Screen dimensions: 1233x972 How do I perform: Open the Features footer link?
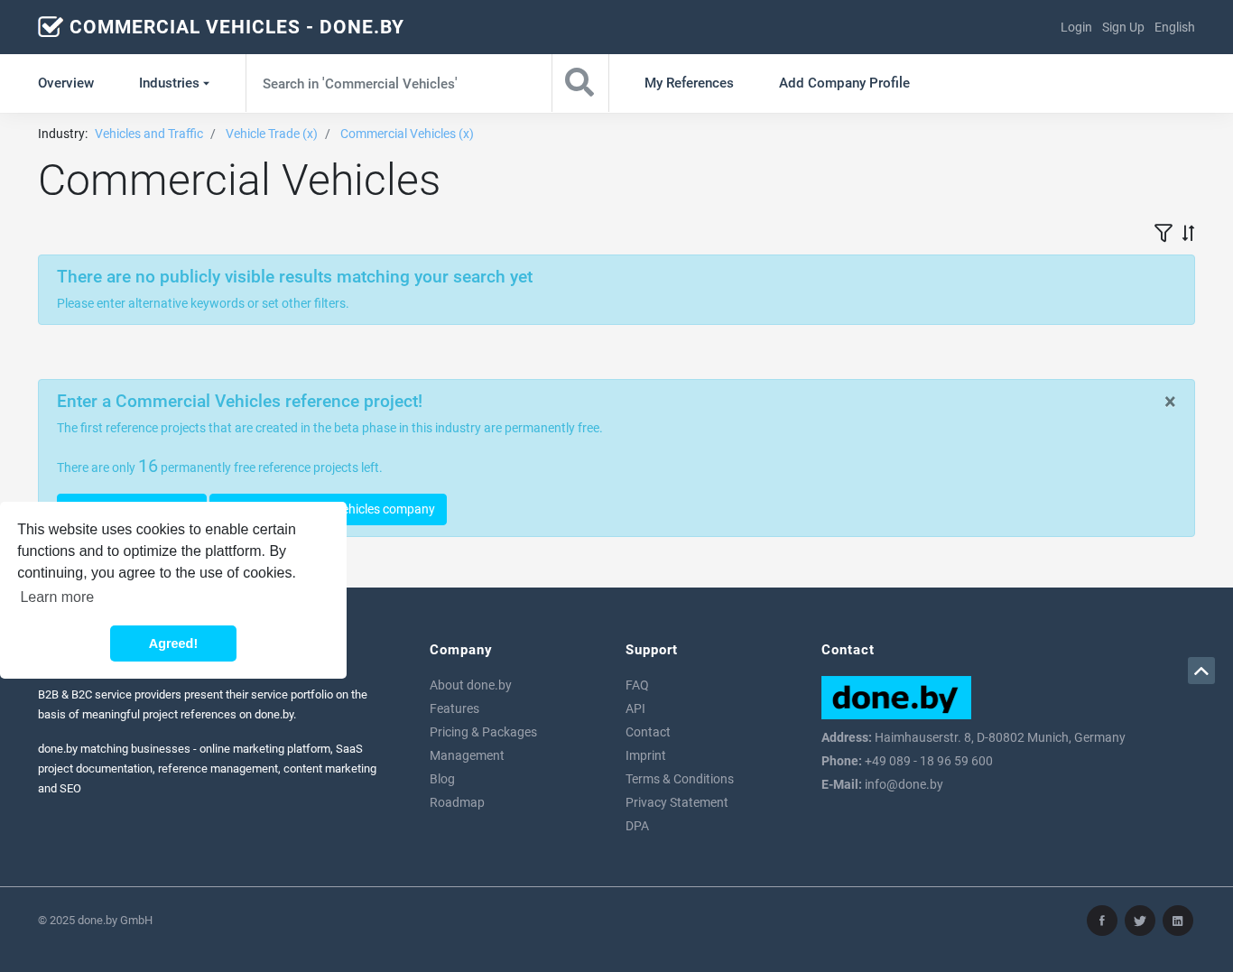(454, 708)
